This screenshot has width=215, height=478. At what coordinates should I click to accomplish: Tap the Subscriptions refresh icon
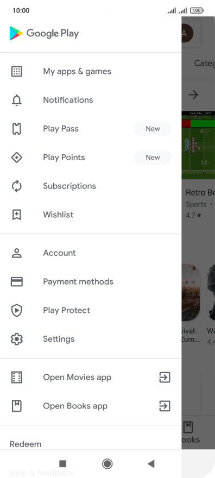tap(17, 186)
